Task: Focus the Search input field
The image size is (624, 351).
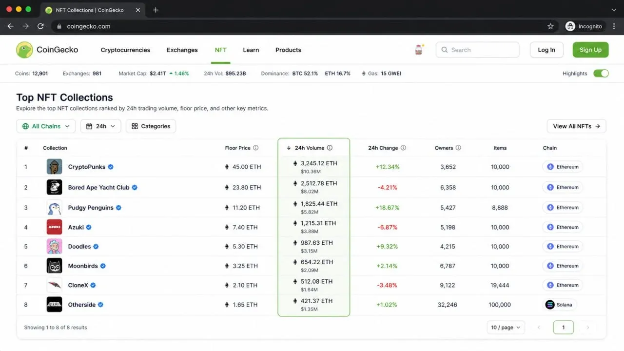Action: [x=478, y=50]
